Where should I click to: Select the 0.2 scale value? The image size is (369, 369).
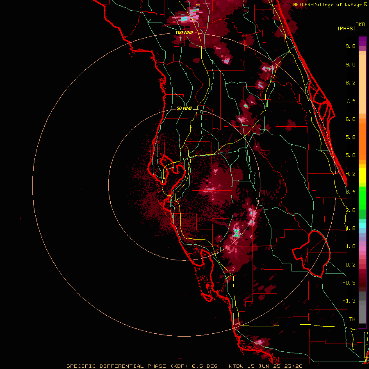point(351,265)
